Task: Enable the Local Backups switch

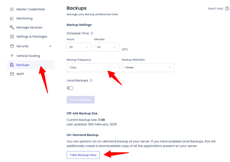Action: coord(70,88)
